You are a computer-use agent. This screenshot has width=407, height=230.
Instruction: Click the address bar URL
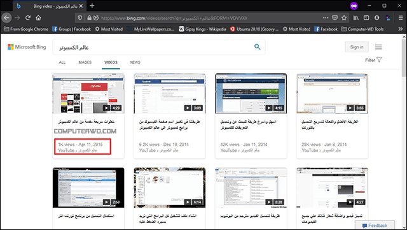[x=174, y=18]
